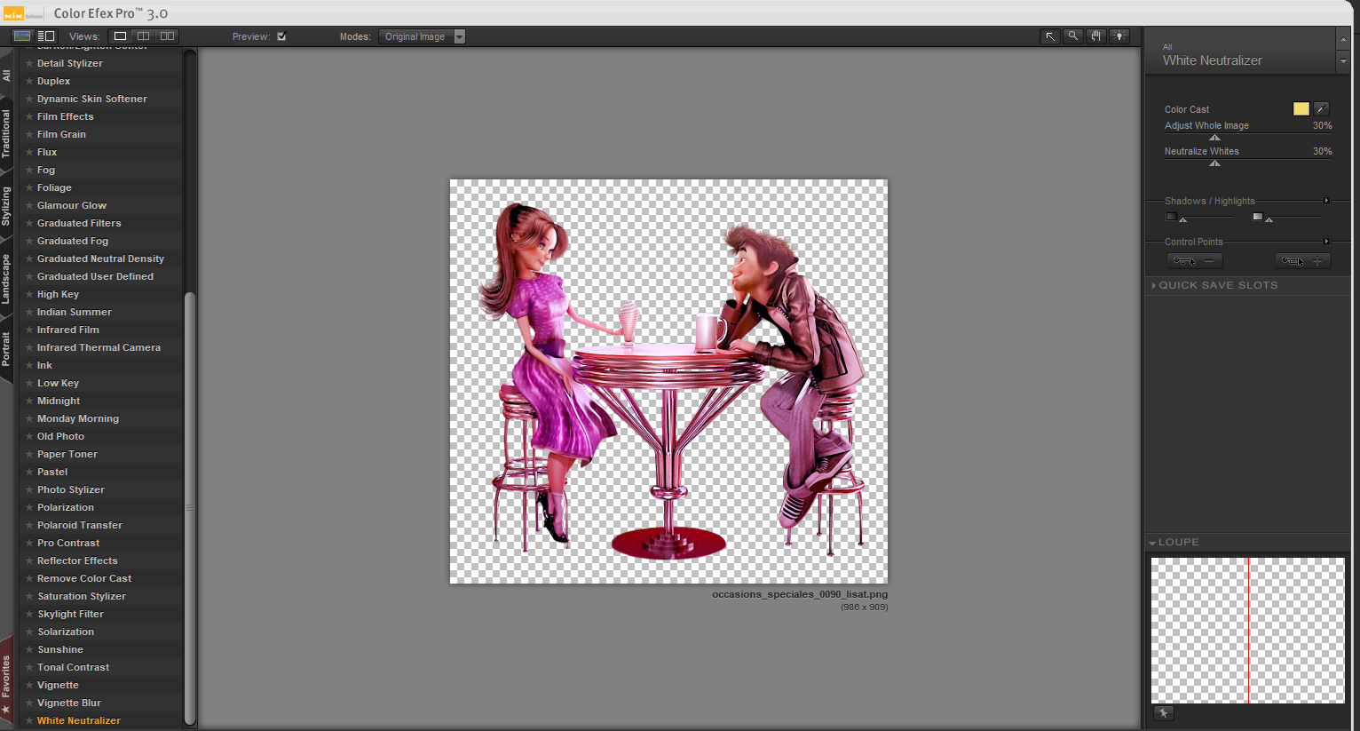
Task: Open the Stylizing tab
Action: tap(7, 205)
